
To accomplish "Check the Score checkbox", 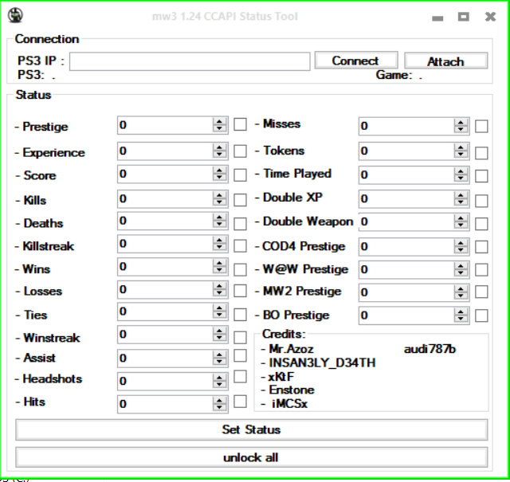I will pos(240,175).
